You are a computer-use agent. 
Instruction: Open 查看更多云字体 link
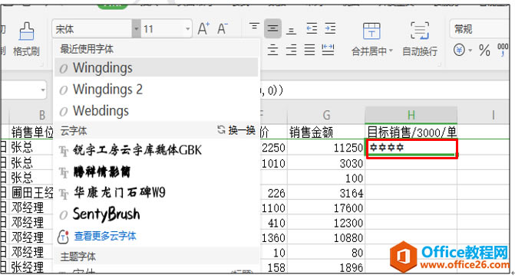(105, 236)
